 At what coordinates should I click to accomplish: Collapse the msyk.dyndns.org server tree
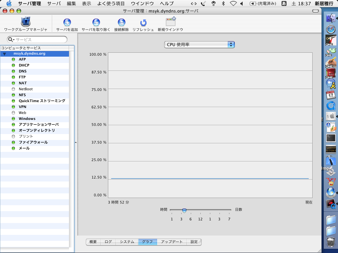(x=5, y=54)
